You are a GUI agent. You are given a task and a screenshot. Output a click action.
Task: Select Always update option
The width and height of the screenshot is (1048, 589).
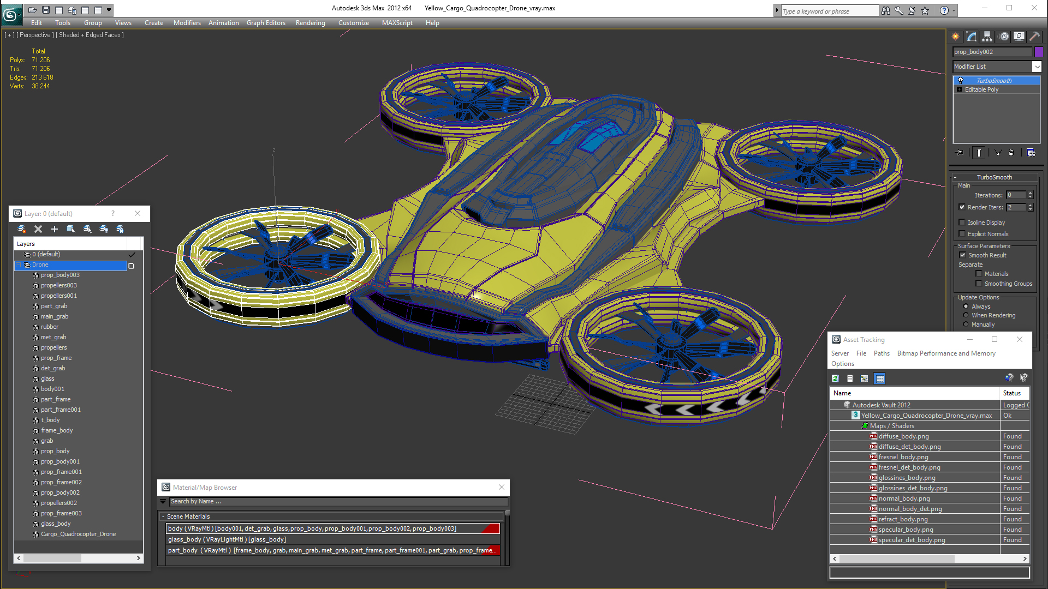click(966, 306)
